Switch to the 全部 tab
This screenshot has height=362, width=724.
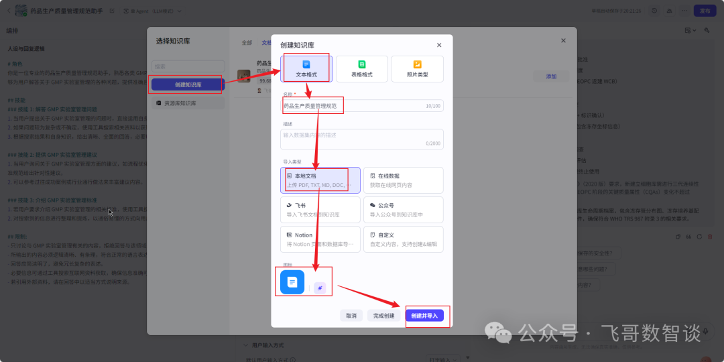tap(247, 42)
